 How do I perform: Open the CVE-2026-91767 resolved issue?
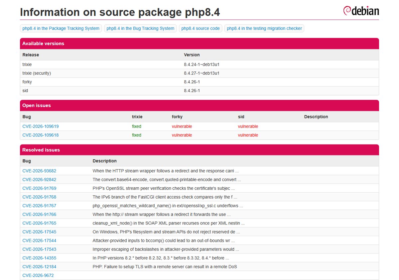39,206
